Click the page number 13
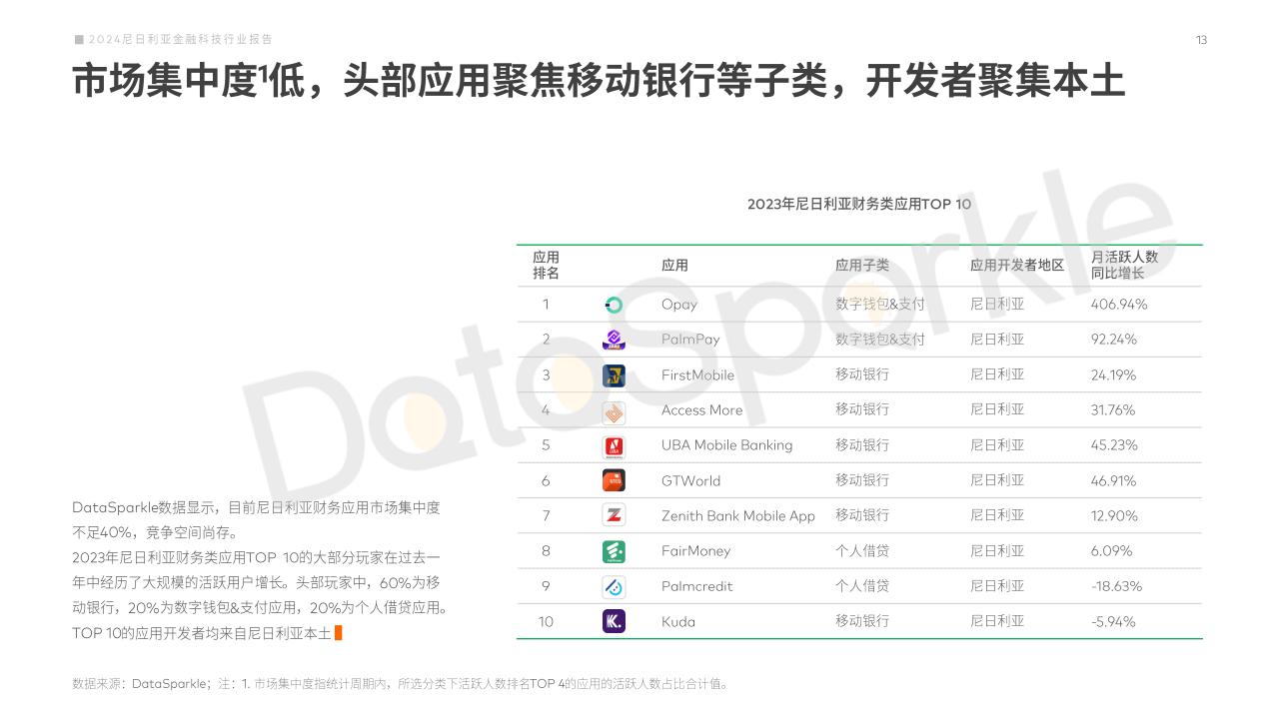Viewport: 1279px width, 719px height. tap(1201, 40)
